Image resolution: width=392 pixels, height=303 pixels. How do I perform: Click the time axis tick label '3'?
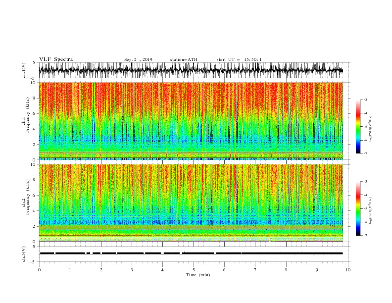click(x=132, y=270)
